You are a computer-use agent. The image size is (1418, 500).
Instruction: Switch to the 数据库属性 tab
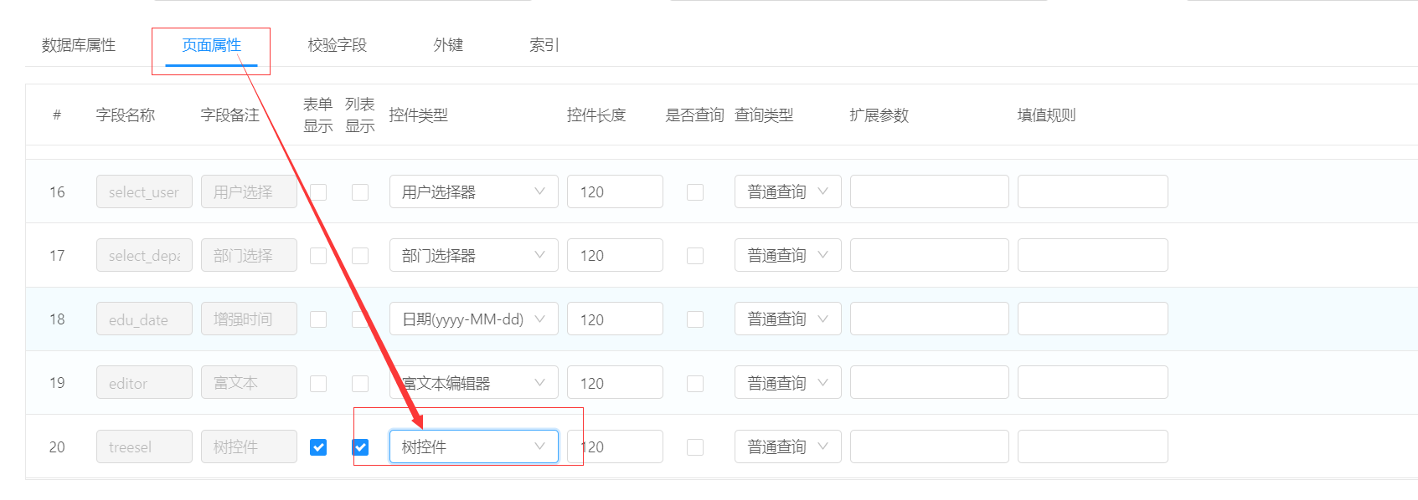click(79, 45)
